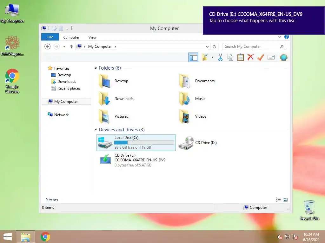Viewport: 325px width, 243px height.
Task: Click the Copy icon in toolbar
Action: point(230,57)
